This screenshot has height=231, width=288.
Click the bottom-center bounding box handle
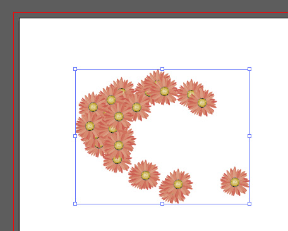162,204
